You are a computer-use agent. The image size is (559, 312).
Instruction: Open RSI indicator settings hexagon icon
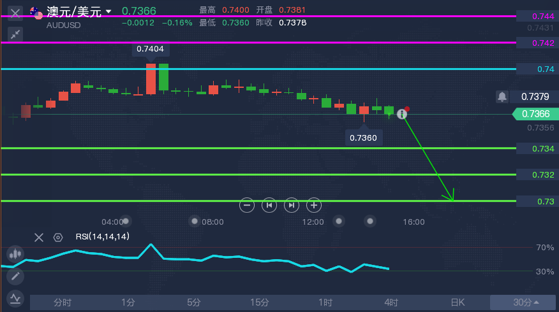(58, 238)
